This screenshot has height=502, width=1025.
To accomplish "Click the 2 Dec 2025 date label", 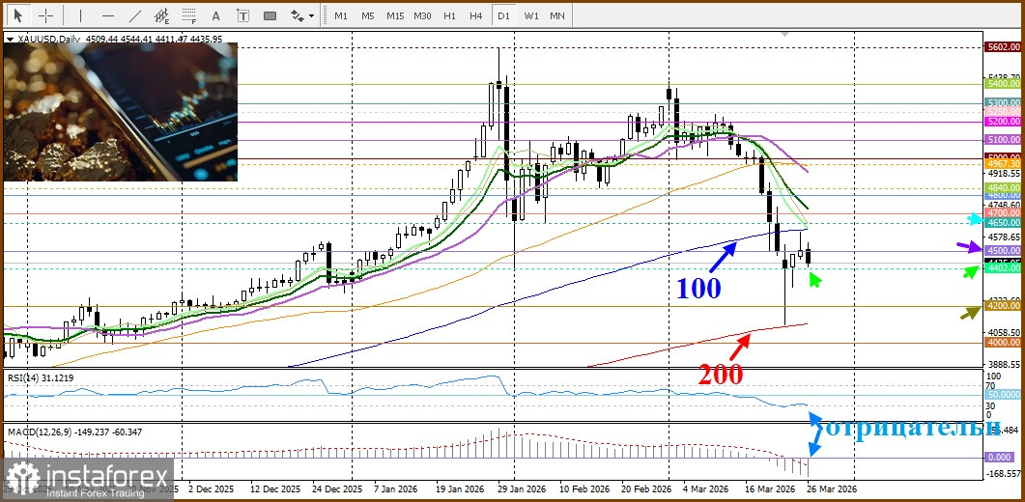I will pos(210,488).
